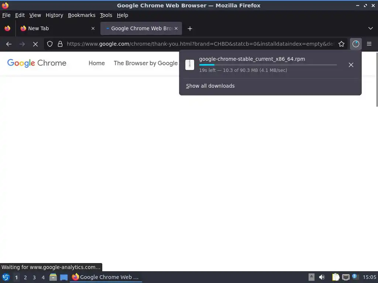
Task: Click the show desktop taskbar icon
Action: pos(64,277)
